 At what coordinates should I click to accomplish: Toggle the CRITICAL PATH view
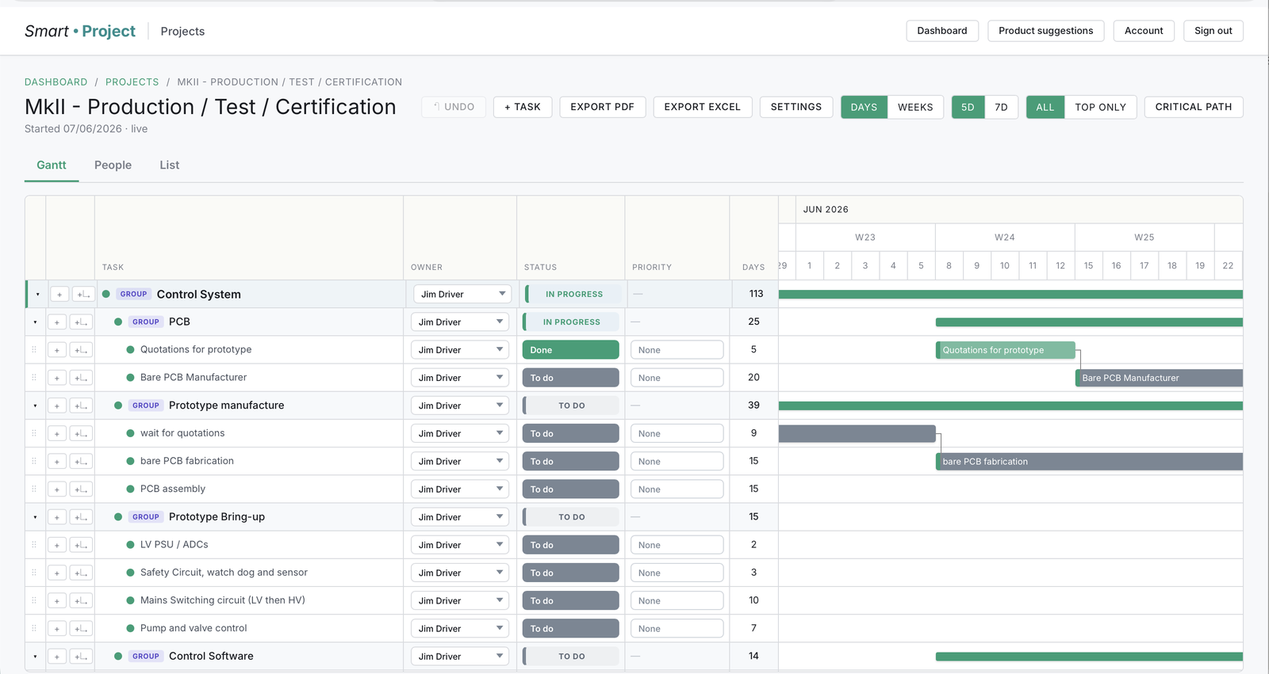[x=1194, y=107]
